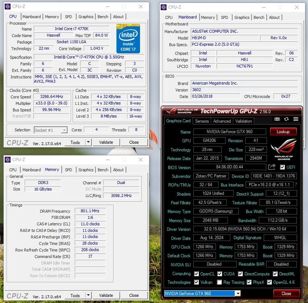Click the Memory Type GDDR5 (Samsung) value
Screen dimensions: 308x303
coord(216,211)
